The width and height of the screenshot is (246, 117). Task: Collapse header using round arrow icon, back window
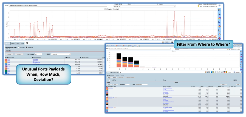click(x=219, y=5)
